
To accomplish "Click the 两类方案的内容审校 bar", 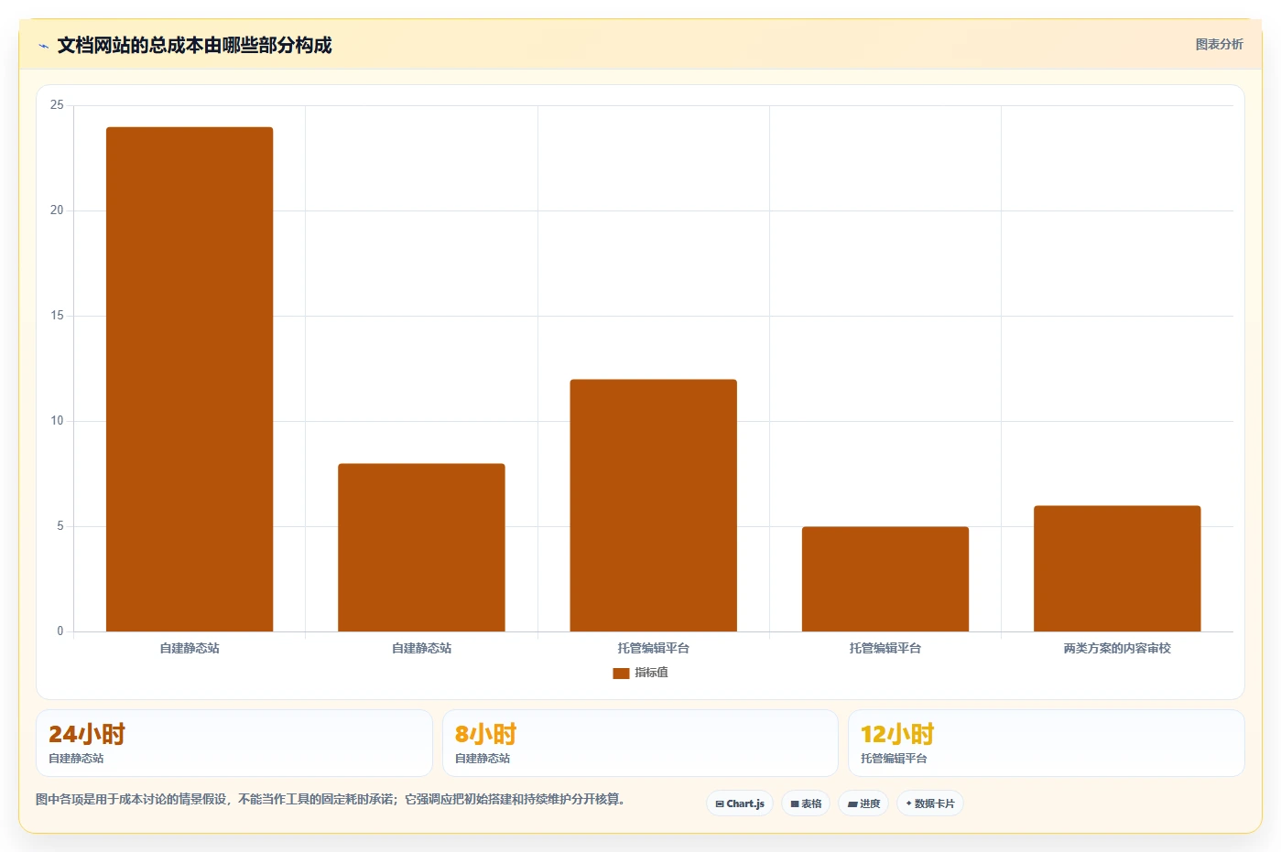I will 1117,568.
